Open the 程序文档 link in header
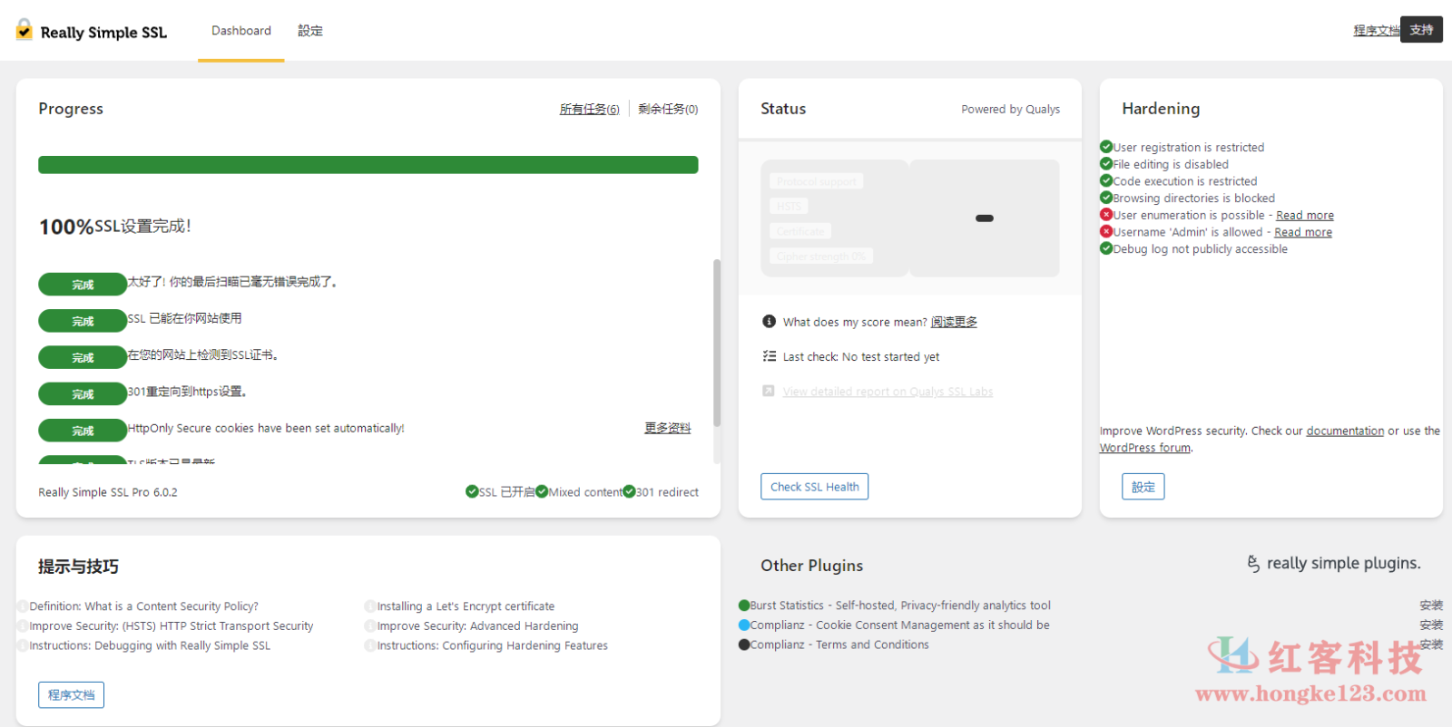1452x727 pixels. pos(1376,30)
